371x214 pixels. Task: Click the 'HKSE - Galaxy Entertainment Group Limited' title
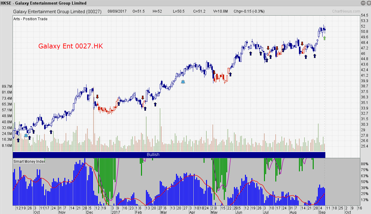(44, 3)
